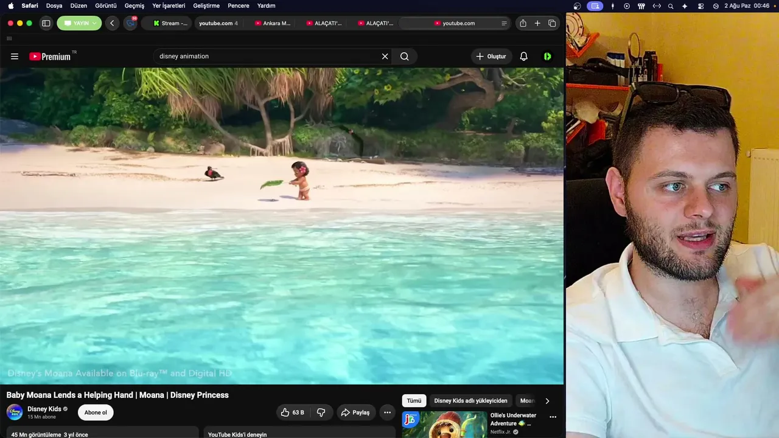Open the Düzen menu
The height and width of the screenshot is (438, 779).
(79, 5)
